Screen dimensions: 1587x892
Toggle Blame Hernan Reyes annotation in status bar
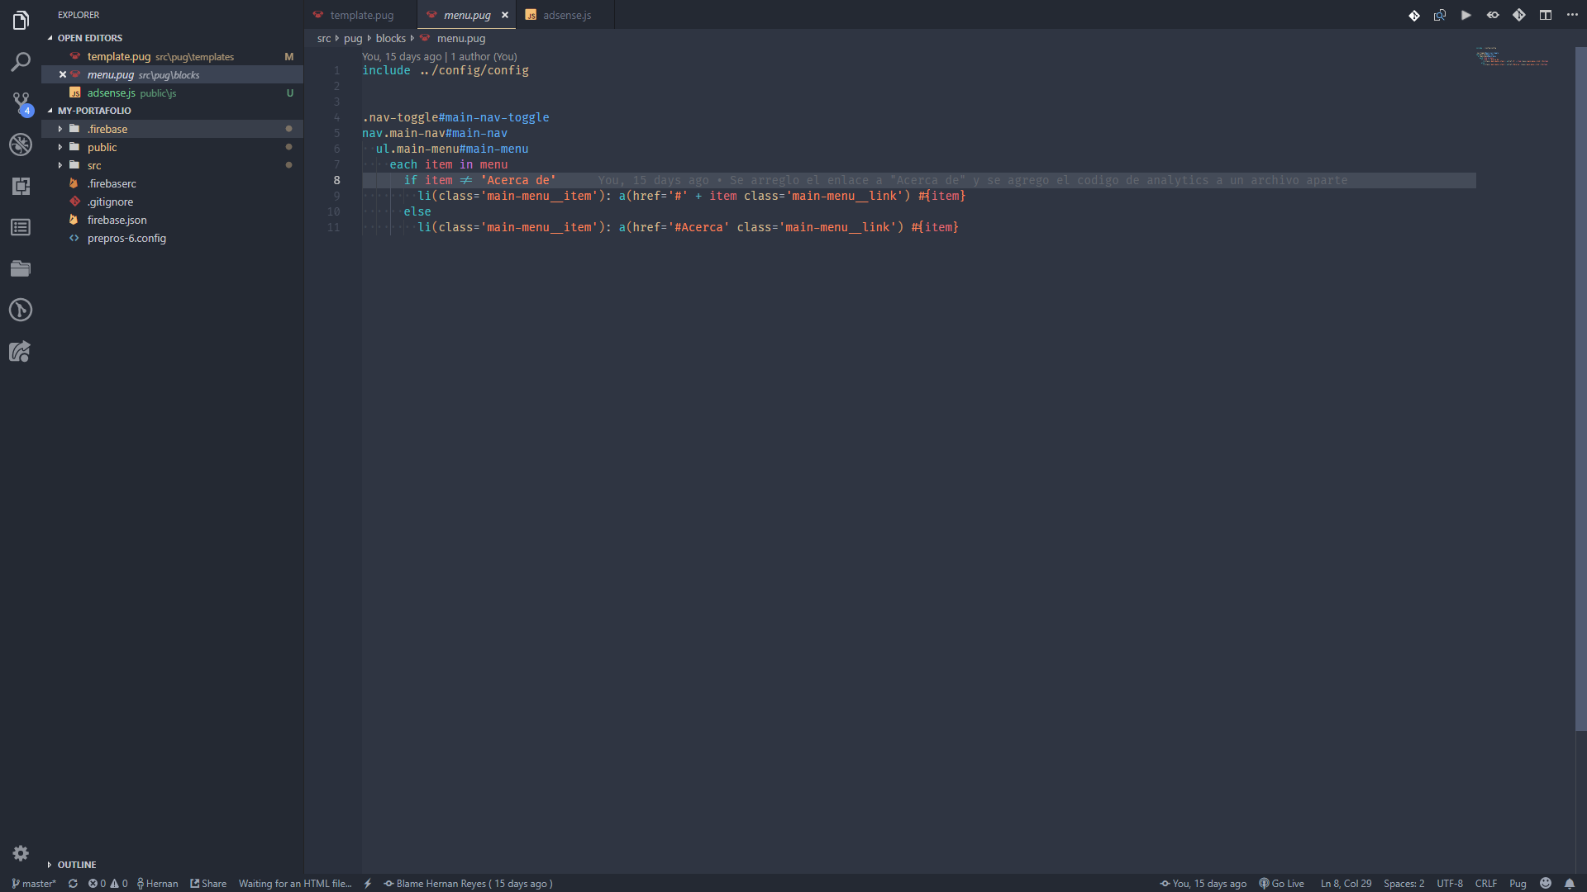tap(468, 883)
